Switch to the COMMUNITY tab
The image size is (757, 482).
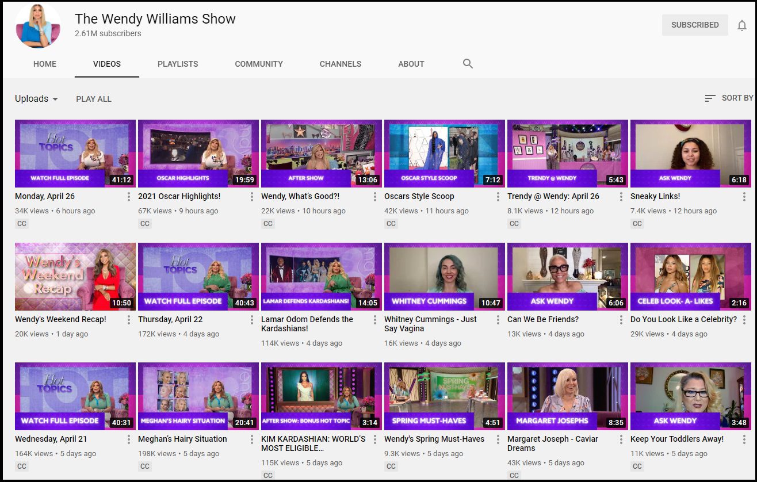[259, 64]
